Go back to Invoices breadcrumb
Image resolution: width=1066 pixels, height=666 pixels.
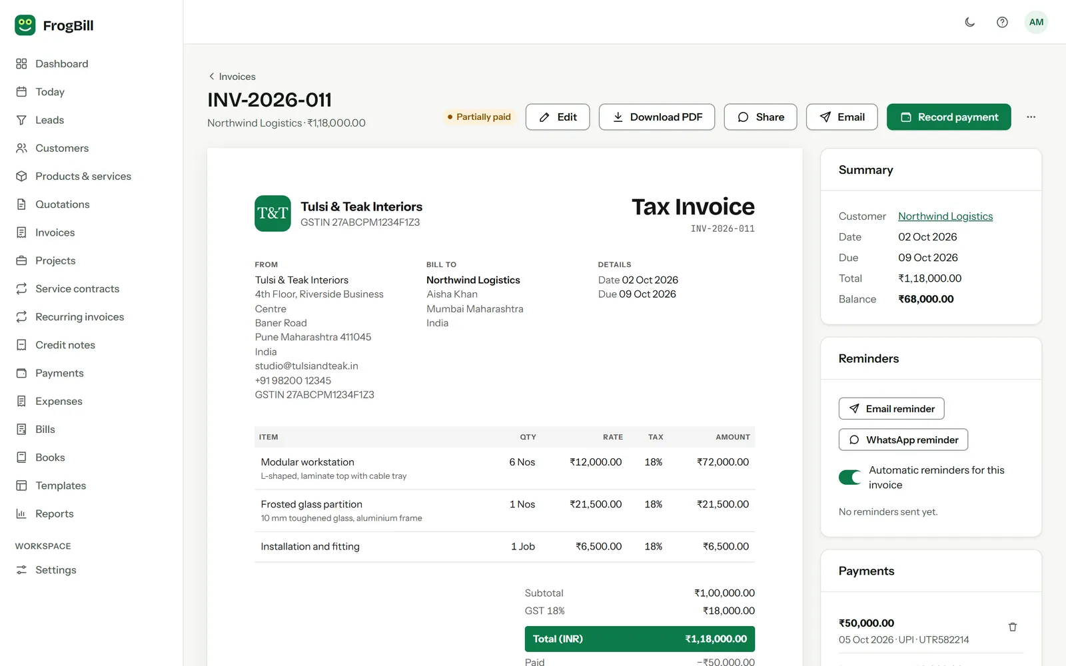coord(232,77)
